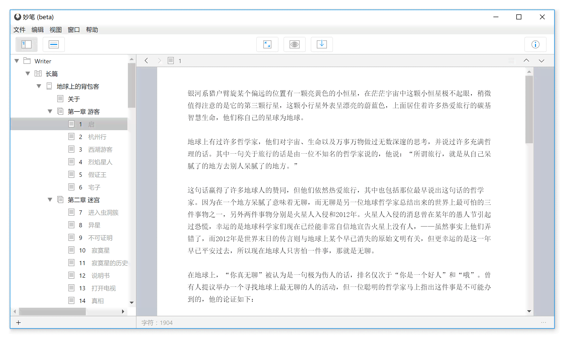Collapse the 长篇 group
The height and width of the screenshot is (339, 565).
[x=28, y=73]
